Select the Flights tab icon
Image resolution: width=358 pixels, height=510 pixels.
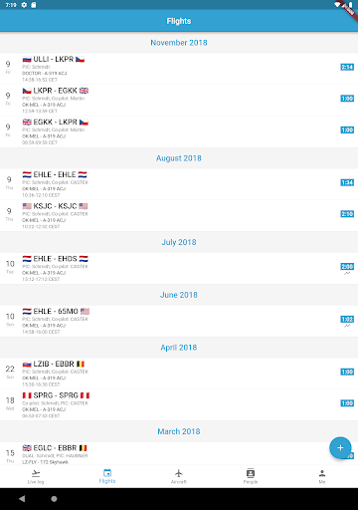click(107, 473)
